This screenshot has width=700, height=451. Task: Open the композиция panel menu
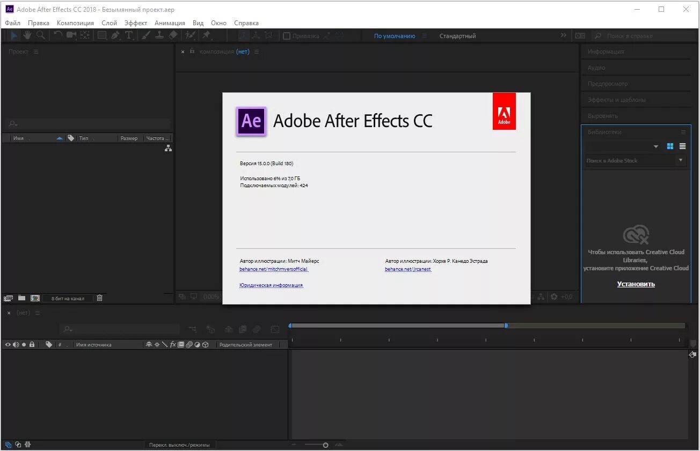pos(257,51)
